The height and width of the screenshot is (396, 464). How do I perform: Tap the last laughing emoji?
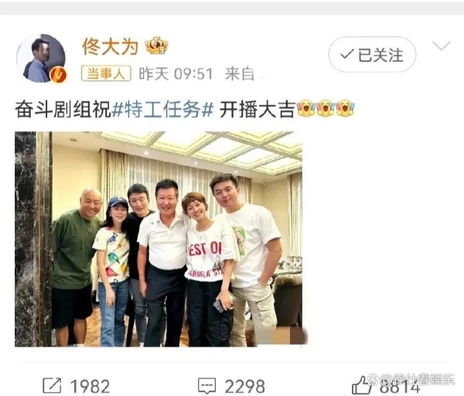pos(345,109)
